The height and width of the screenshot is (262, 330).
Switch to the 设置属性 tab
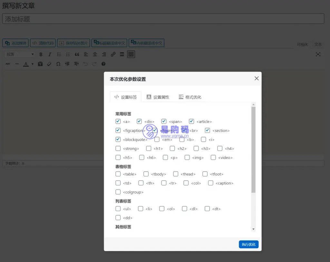(x=158, y=97)
